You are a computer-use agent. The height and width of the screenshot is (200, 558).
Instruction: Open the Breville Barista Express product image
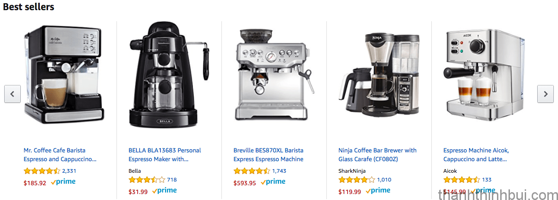point(273,74)
